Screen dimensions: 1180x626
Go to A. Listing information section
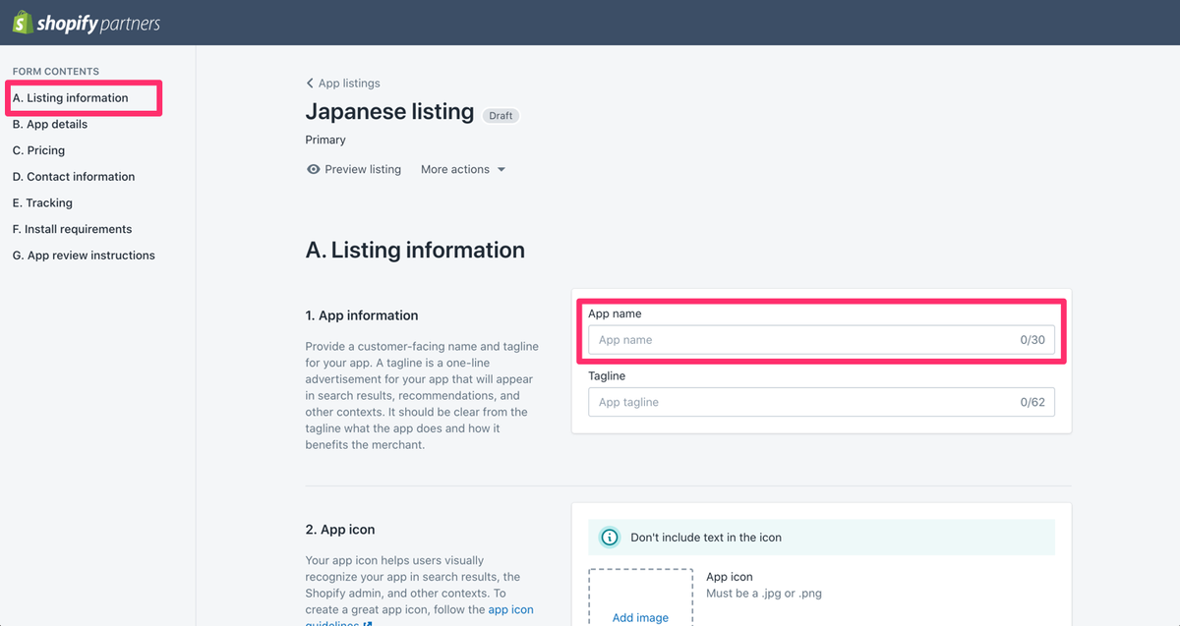pyautogui.click(x=70, y=98)
